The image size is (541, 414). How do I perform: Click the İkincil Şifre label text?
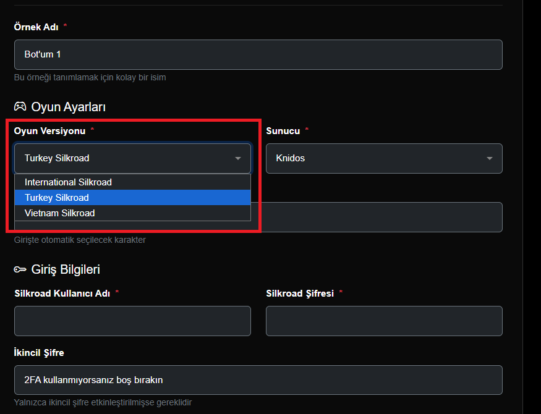(x=39, y=353)
